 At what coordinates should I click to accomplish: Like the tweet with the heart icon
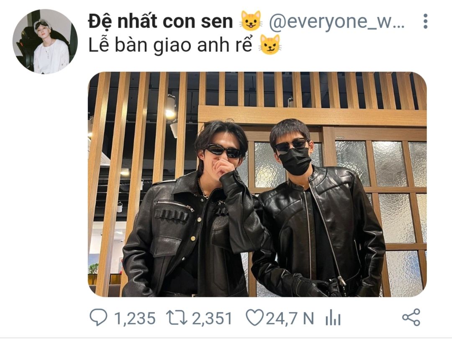[x=254, y=317]
